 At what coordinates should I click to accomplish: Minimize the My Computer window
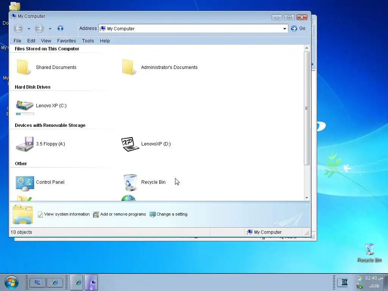click(x=277, y=17)
